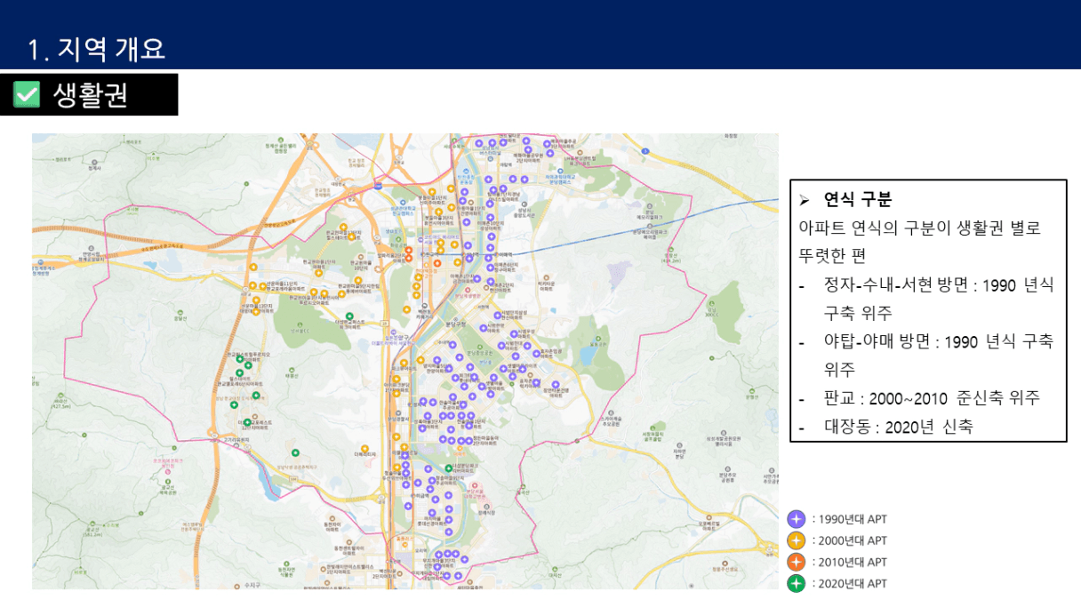Image resolution: width=1081 pixels, height=608 pixels.
Task: Select the slide title '1. 지역 개요'
Action: (97, 49)
